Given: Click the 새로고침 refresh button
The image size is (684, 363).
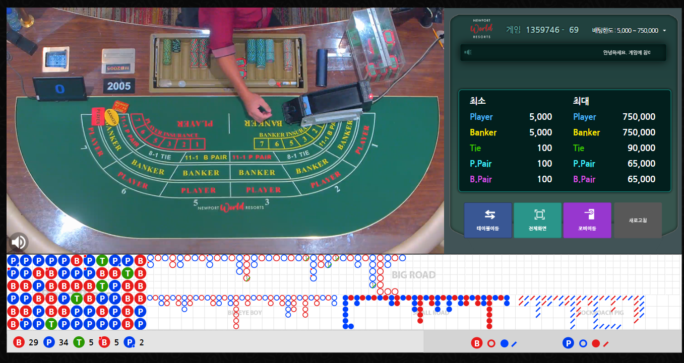Looking at the screenshot, I should pos(638,220).
